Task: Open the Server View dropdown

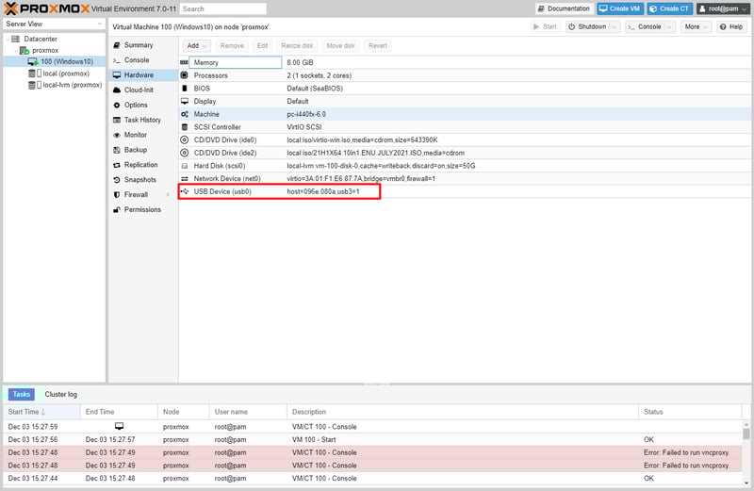Action: click(53, 24)
